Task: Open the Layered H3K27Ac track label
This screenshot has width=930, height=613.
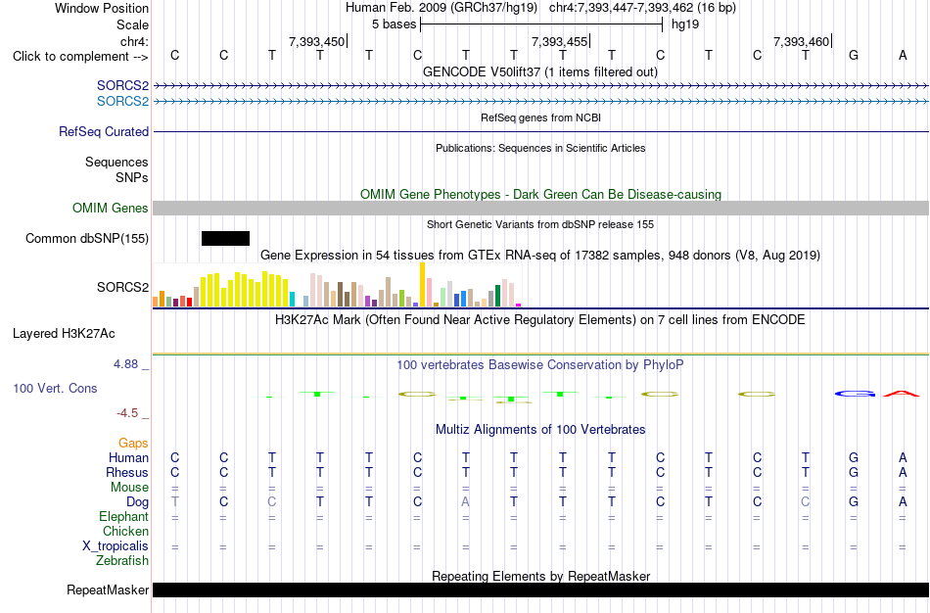Action: point(64,334)
